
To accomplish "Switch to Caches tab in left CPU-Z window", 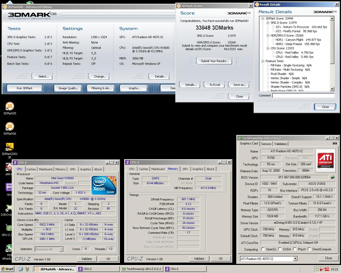I will coord(31,169).
